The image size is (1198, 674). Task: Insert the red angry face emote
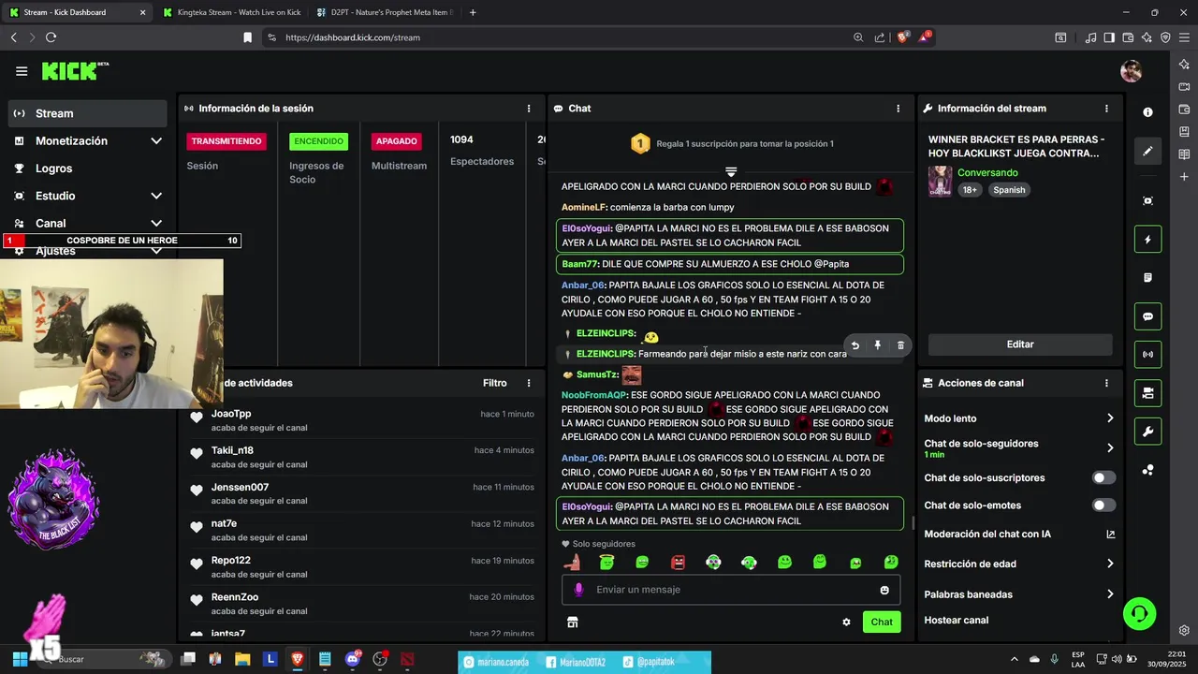tap(678, 563)
